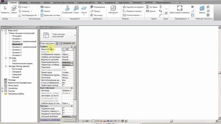Choose the Стена foundation wall tool

click(76, 10)
